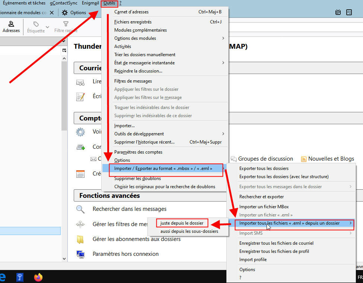Open the Options tab gear icon

point(65,13)
